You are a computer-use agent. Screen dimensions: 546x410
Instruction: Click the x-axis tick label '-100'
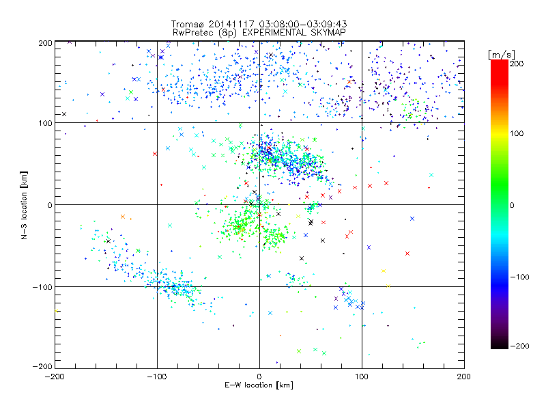coord(157,377)
